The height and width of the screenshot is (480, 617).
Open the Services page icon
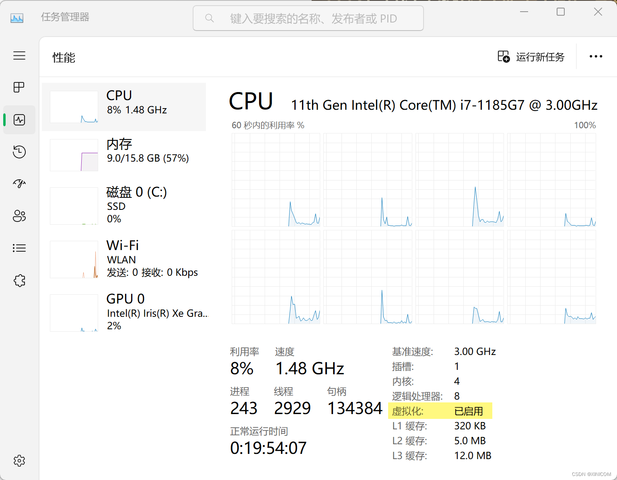coord(19,280)
